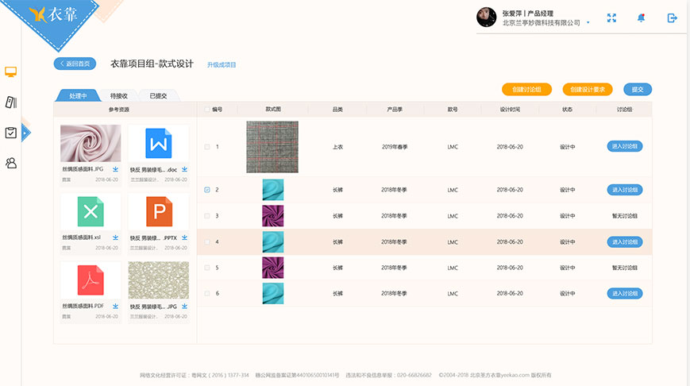Click the 创建讨论组 button

coord(526,90)
